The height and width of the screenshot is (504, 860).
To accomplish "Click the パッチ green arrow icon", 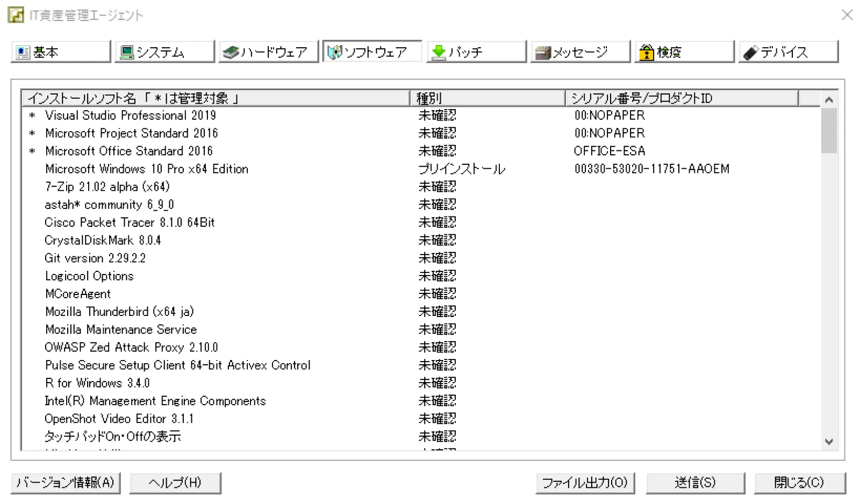I will tap(439, 52).
